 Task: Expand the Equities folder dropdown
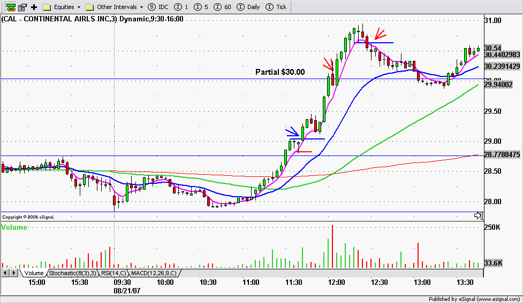tap(79, 7)
